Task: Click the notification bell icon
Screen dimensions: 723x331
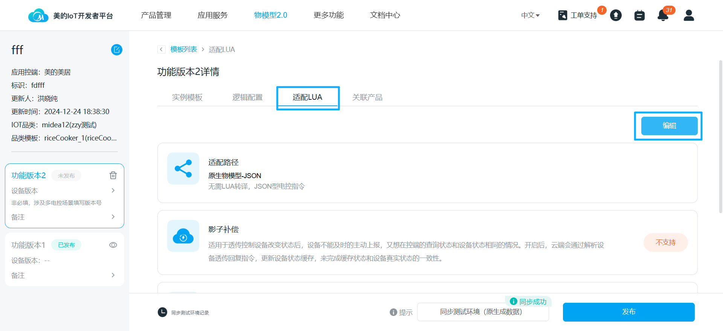Action: (663, 15)
